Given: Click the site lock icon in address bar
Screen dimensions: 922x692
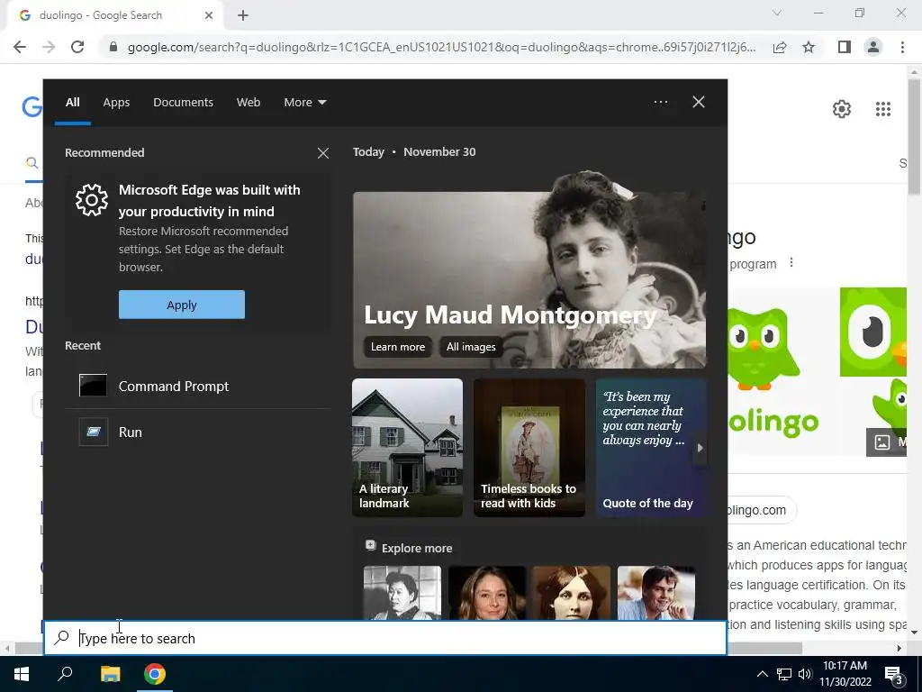Looking at the screenshot, I should click(113, 47).
